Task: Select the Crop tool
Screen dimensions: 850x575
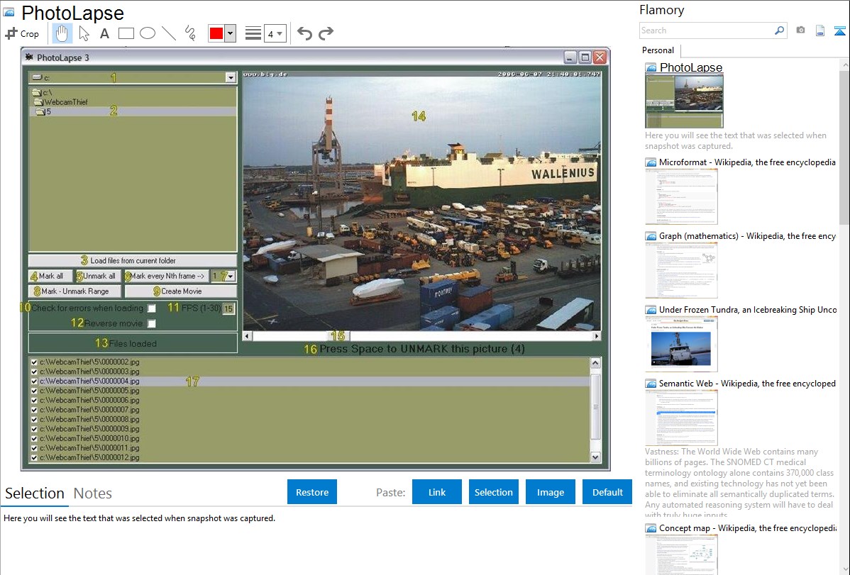Action: 22,33
